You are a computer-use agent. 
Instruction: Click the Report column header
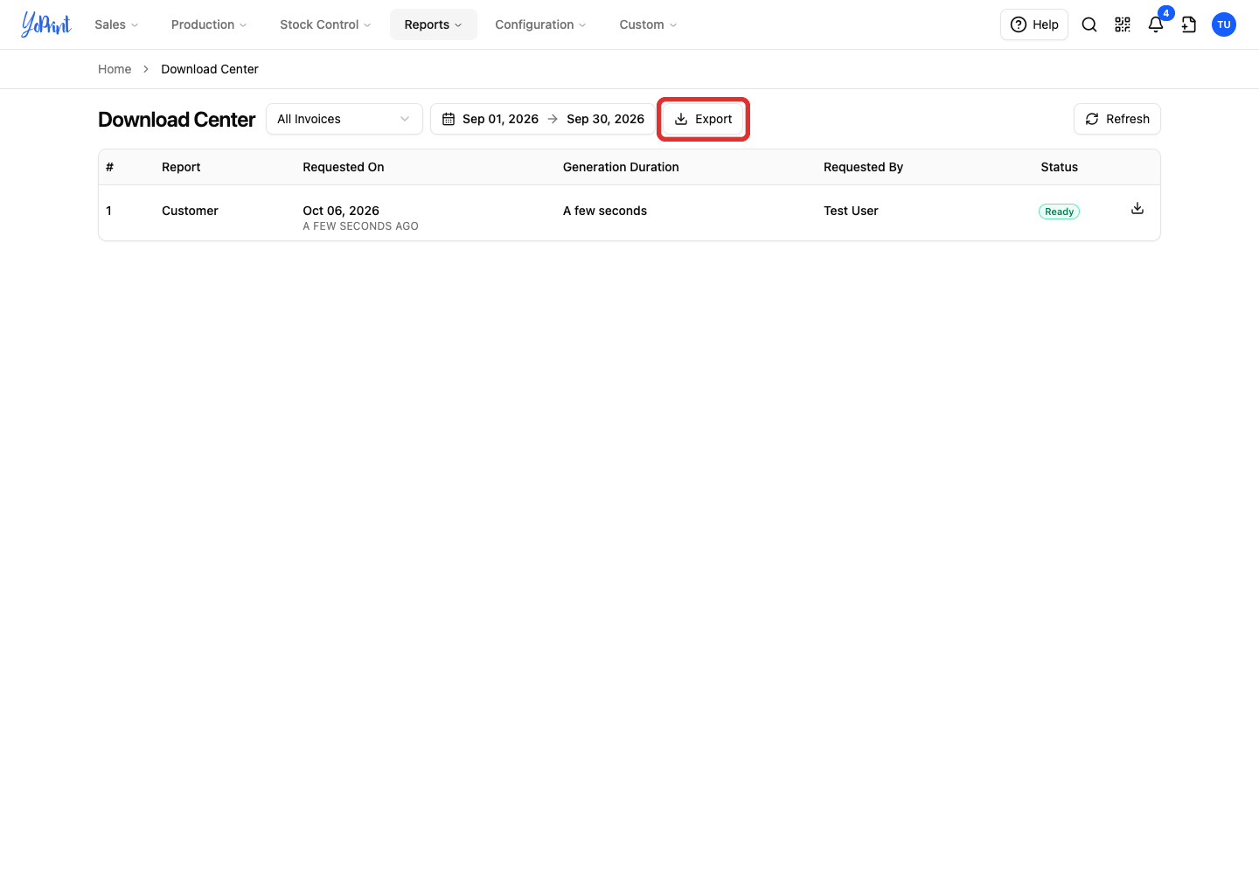click(181, 167)
